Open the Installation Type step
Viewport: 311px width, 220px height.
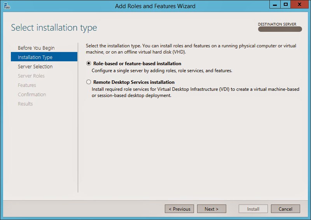(x=35, y=57)
